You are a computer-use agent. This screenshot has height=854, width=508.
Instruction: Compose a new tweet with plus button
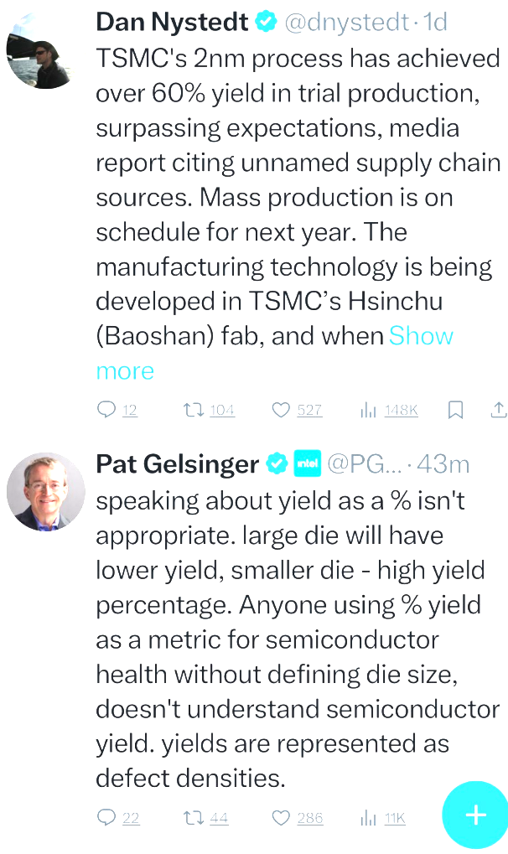[474, 815]
